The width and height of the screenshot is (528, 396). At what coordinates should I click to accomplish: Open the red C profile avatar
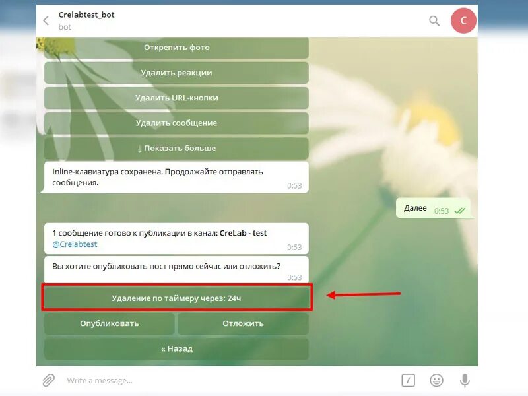coord(463,20)
